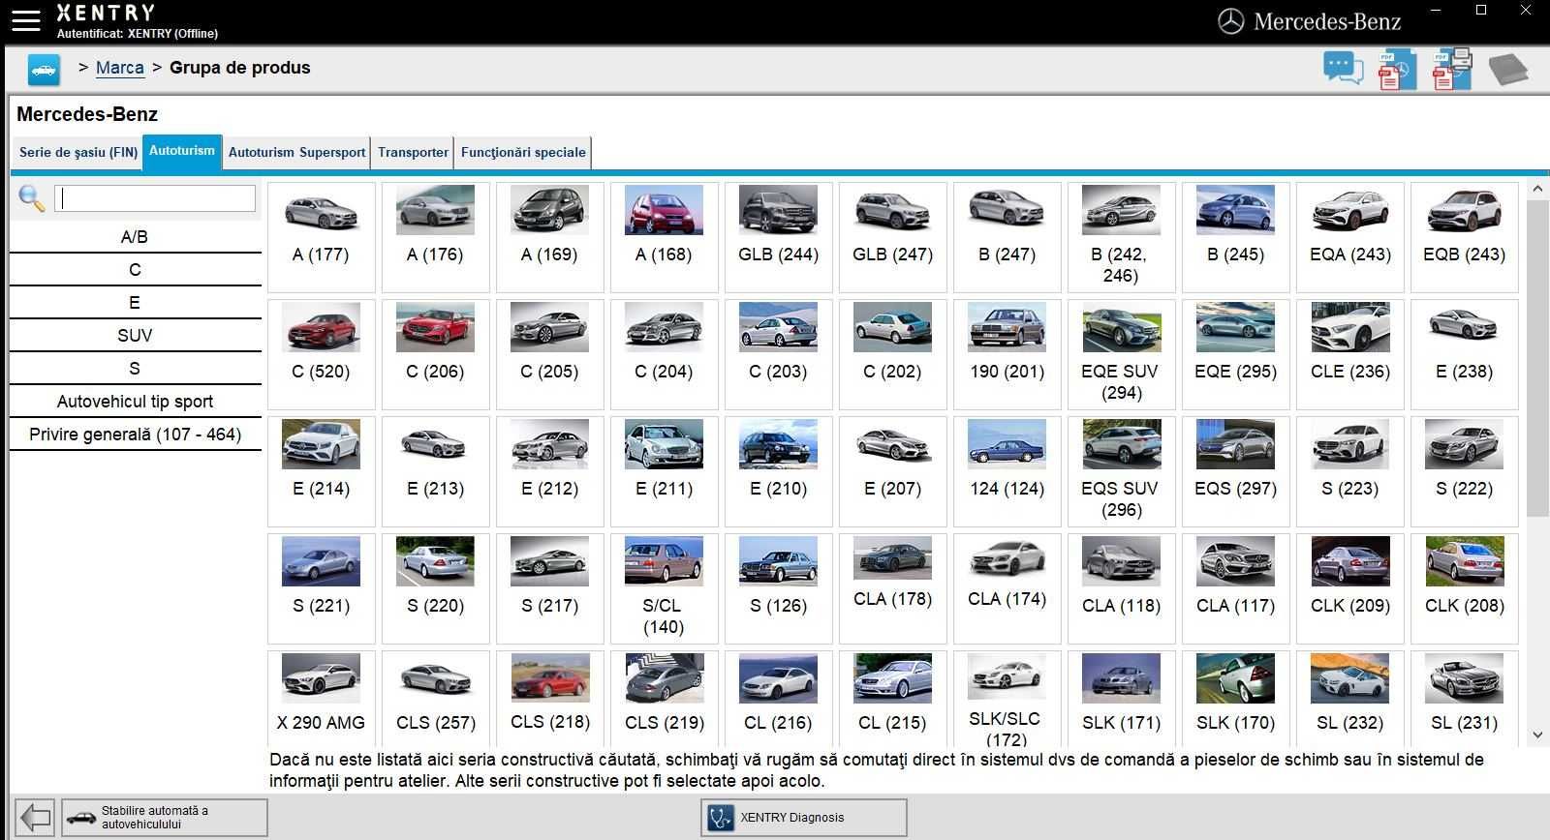This screenshot has height=840, width=1550.
Task: Choose the E (214) tile
Action: [x=322, y=471]
